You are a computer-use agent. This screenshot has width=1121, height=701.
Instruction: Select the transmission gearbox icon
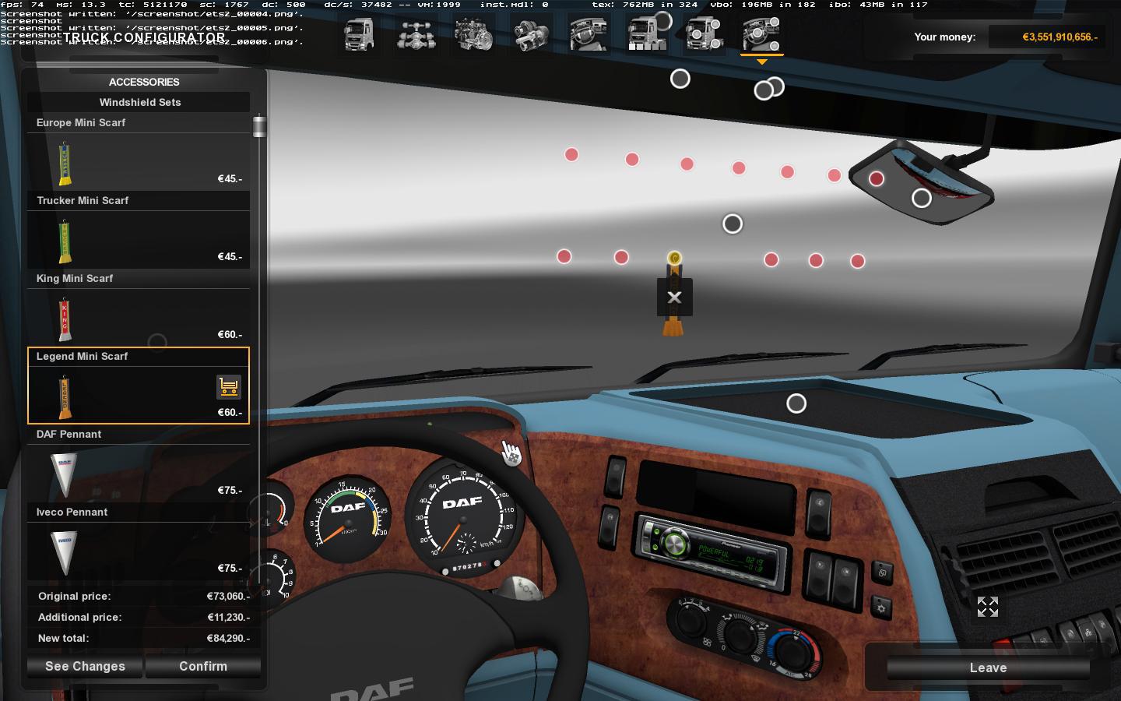(x=532, y=35)
